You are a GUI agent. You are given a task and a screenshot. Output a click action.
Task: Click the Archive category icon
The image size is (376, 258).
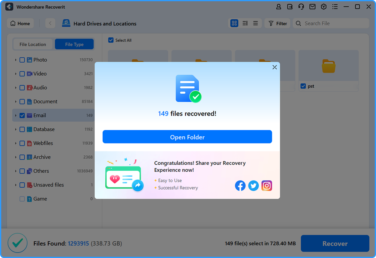click(x=29, y=157)
